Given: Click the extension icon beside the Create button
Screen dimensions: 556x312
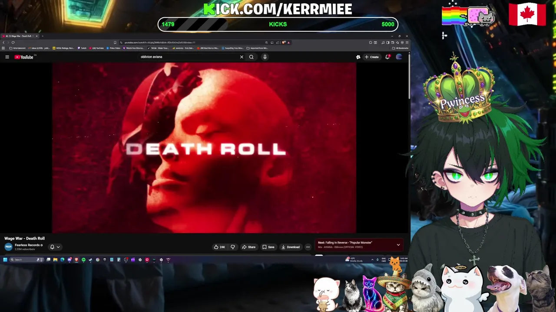Looking at the screenshot, I should point(358,57).
